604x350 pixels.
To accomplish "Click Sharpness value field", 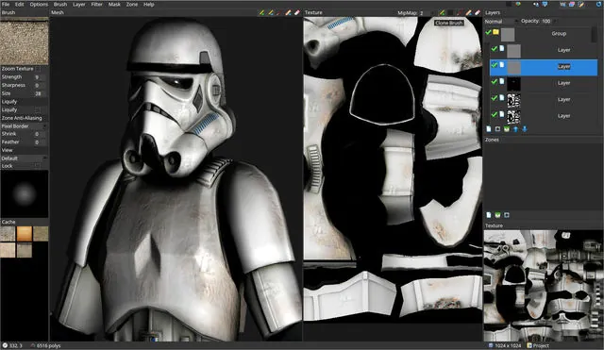I will [39, 86].
